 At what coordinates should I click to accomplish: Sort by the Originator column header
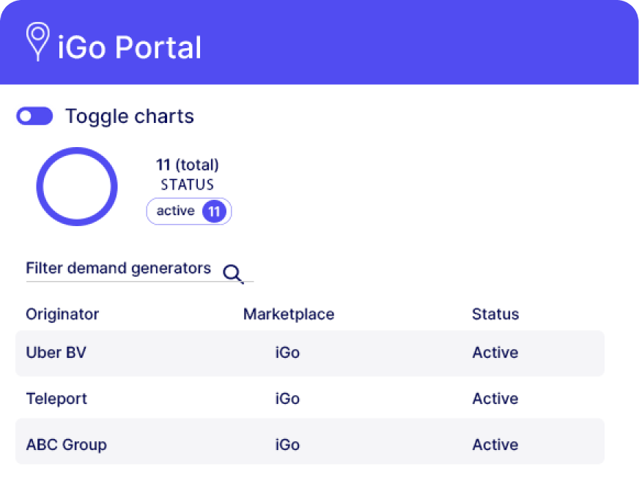(62, 315)
